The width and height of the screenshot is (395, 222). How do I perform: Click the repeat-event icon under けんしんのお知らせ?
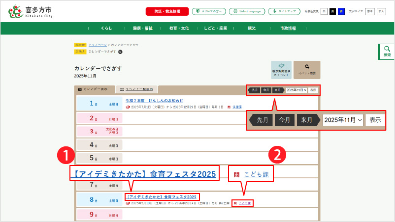[128, 107]
